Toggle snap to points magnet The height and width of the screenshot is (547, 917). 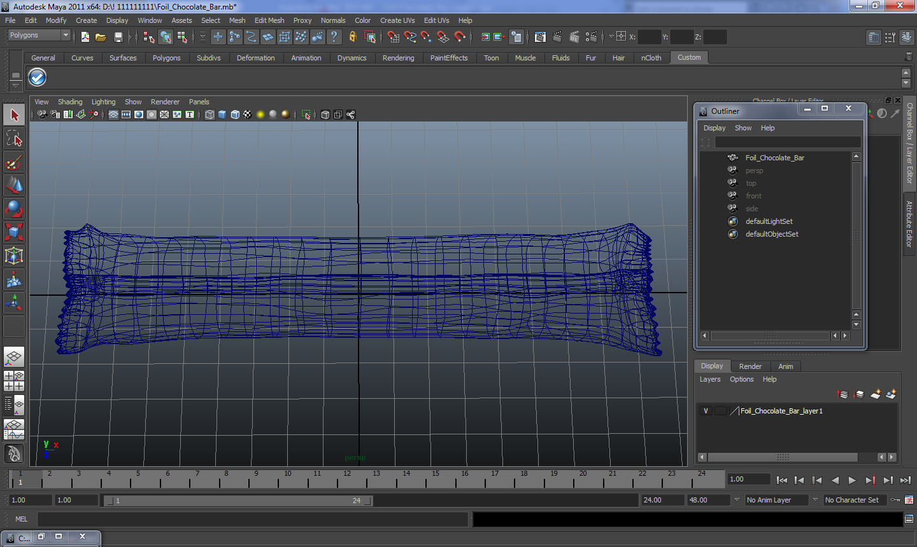pos(427,37)
